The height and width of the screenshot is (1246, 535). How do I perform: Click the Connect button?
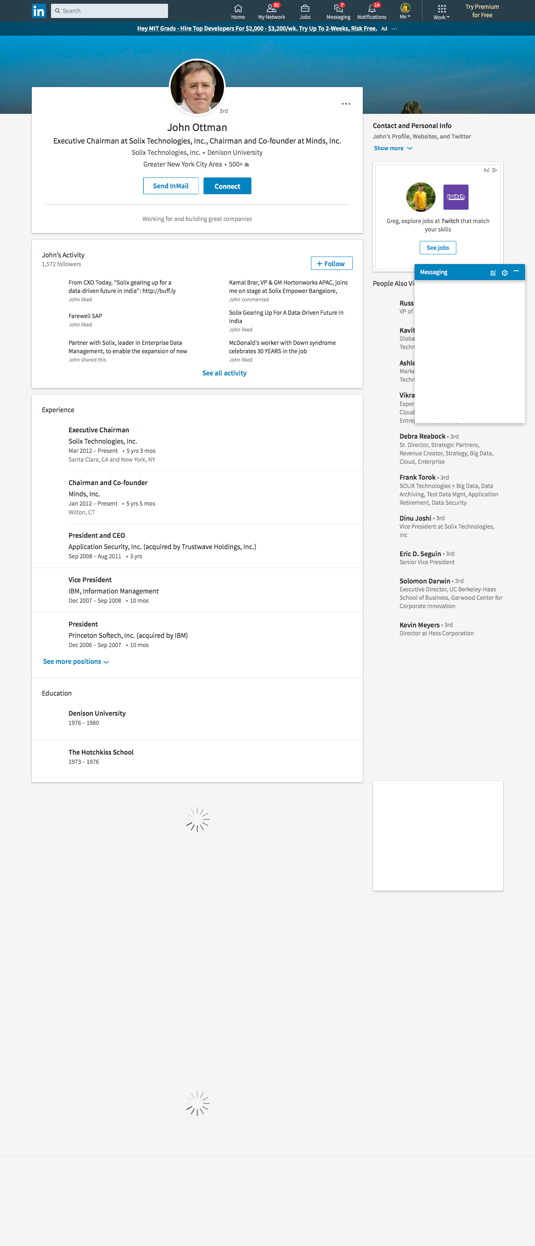point(227,186)
